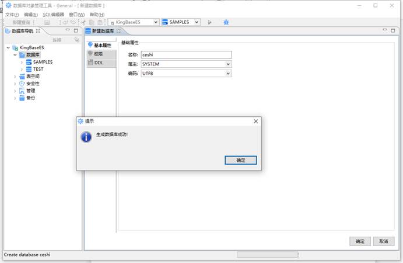
Task: Select the 数据库 tree item label
Action: pyautogui.click(x=33, y=55)
